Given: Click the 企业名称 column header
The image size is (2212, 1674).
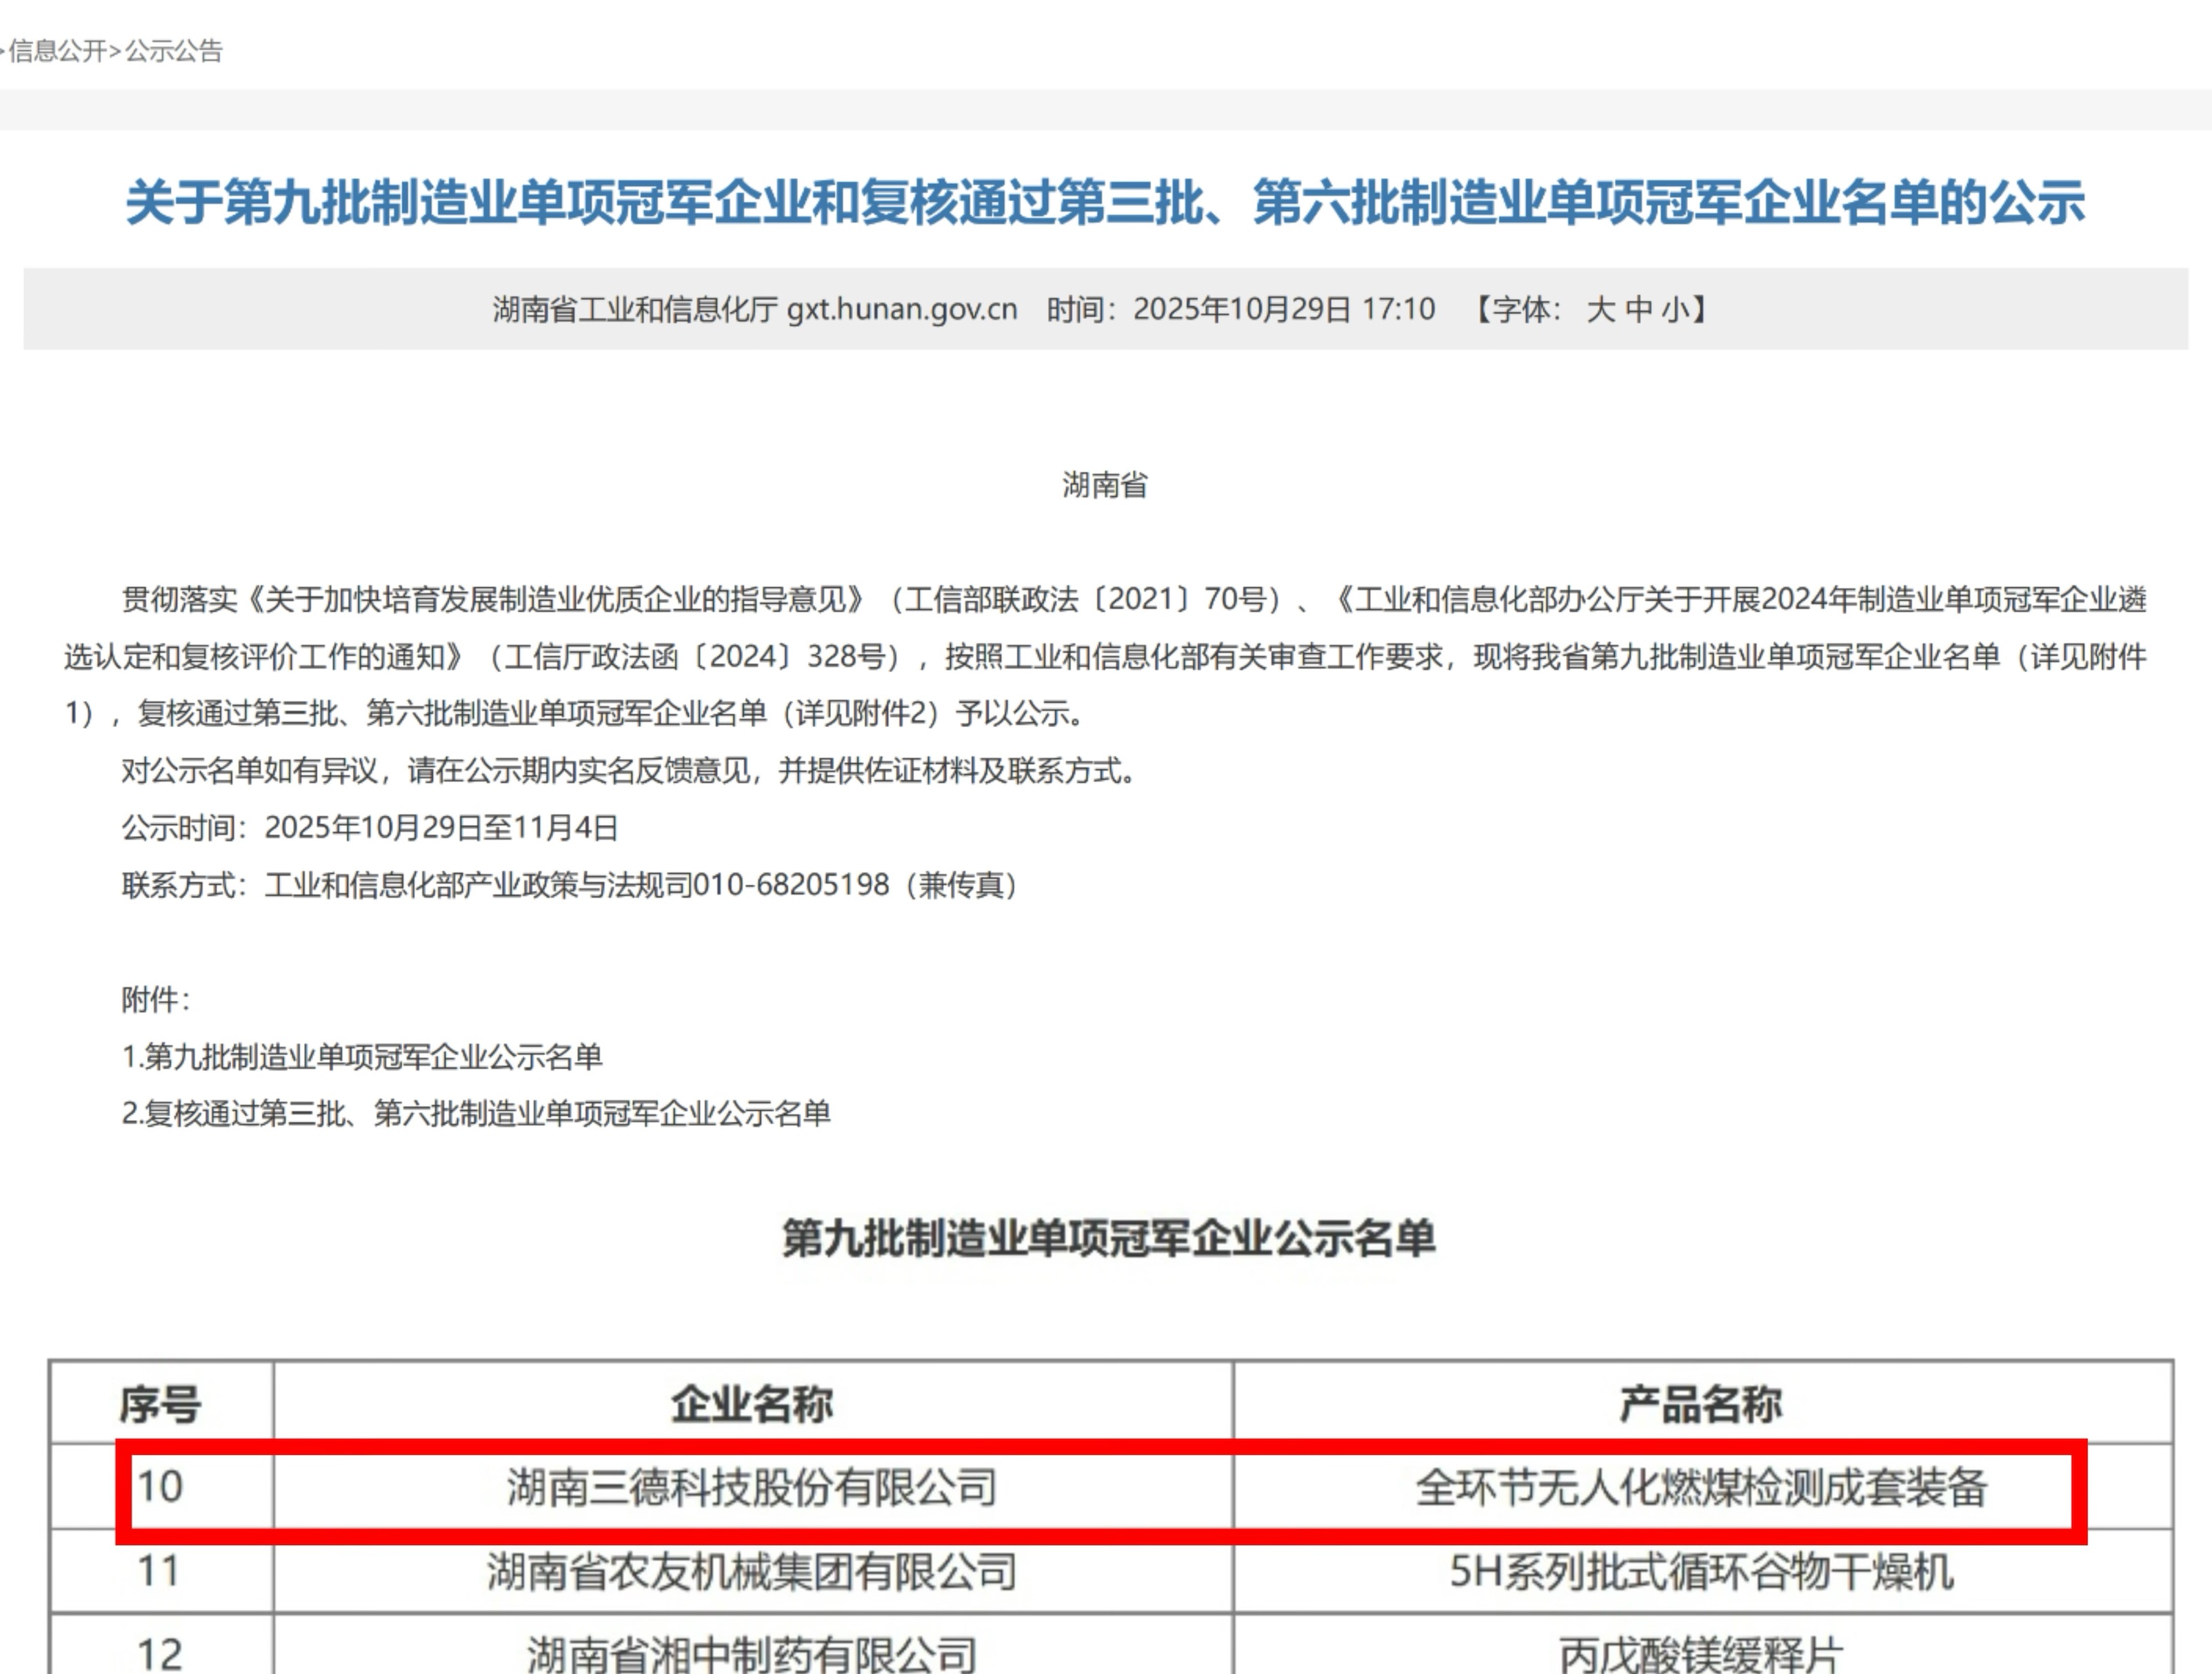Looking at the screenshot, I should point(752,1404).
